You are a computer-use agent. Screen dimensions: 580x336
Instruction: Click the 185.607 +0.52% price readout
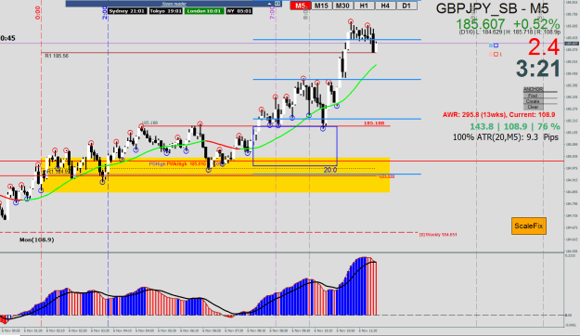point(508,24)
